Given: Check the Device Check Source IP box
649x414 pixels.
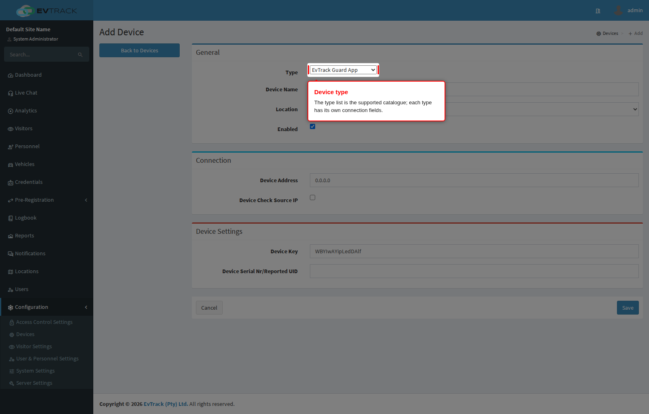Looking at the screenshot, I should [312, 197].
